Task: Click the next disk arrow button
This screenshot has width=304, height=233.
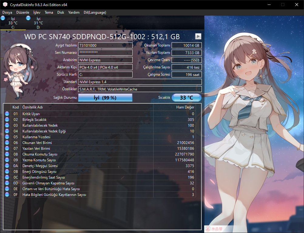Action: (198, 36)
